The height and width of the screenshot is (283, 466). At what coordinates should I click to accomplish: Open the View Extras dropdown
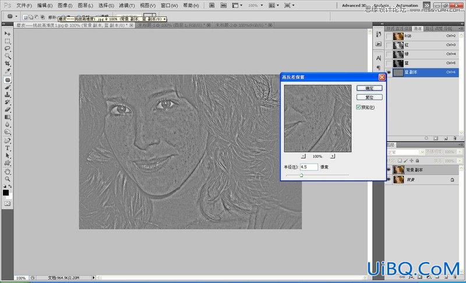pyautogui.click(x=238, y=5)
